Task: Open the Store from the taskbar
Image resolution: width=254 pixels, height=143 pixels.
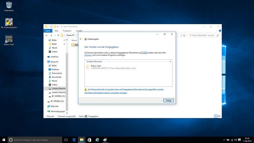Action: pos(90,140)
